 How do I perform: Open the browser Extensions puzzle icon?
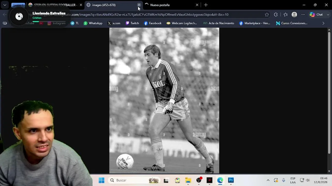click(x=276, y=15)
